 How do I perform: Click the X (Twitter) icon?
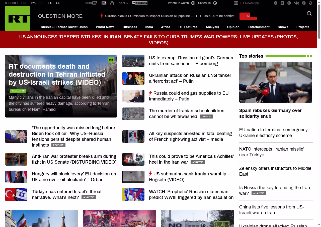coord(289,3)
